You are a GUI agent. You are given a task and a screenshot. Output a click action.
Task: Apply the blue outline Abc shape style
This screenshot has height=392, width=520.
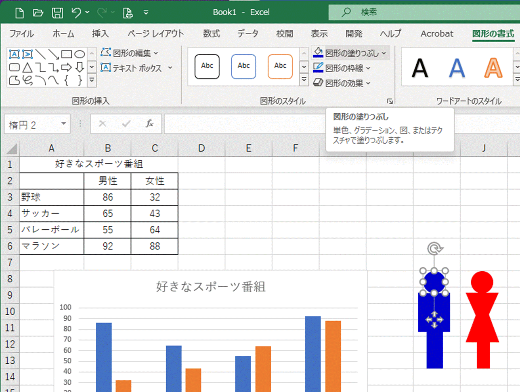[x=244, y=66]
